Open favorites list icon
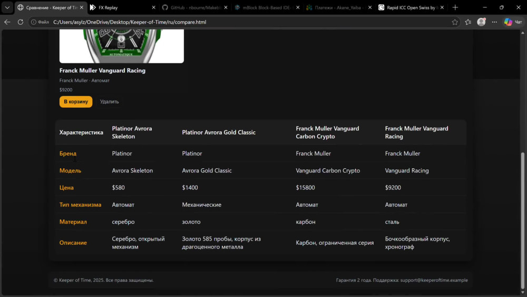Screen dimensions: 527x297 tap(468, 22)
